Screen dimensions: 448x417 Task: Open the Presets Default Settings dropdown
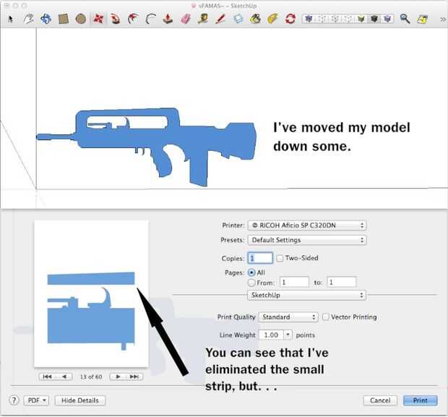click(x=307, y=240)
